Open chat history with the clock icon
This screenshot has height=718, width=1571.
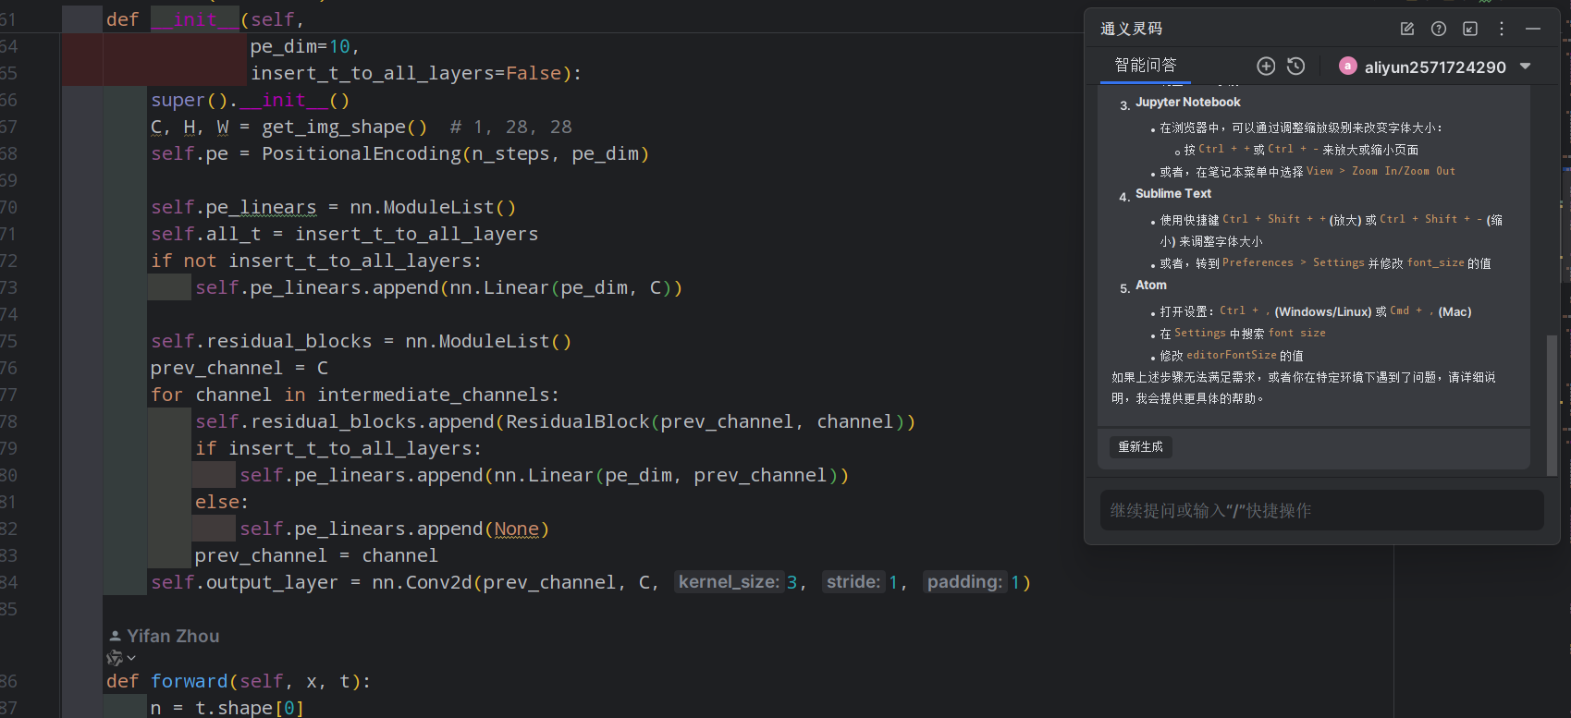tap(1295, 66)
